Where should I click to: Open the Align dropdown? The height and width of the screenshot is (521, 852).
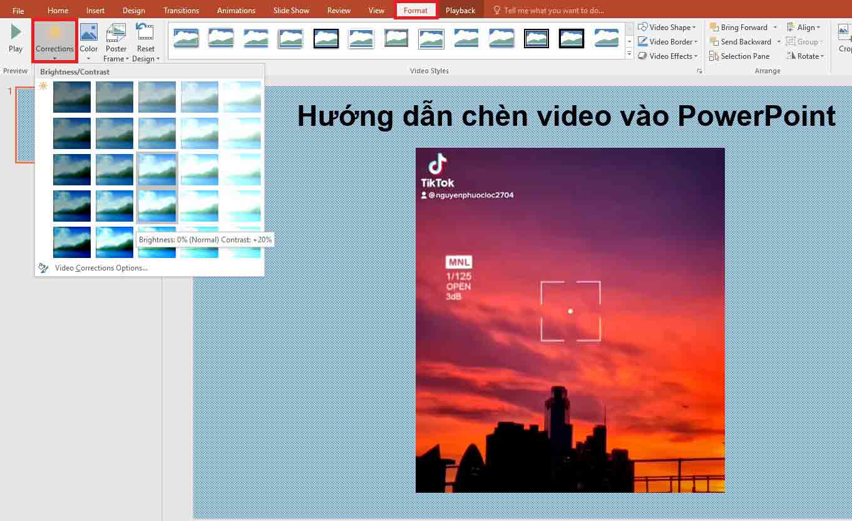[805, 27]
